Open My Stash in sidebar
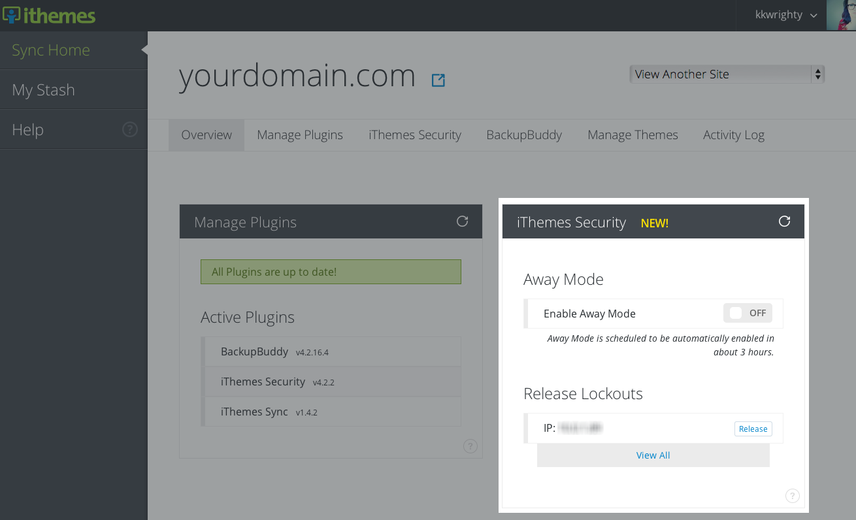Screen dimensions: 856x520 [x=74, y=89]
